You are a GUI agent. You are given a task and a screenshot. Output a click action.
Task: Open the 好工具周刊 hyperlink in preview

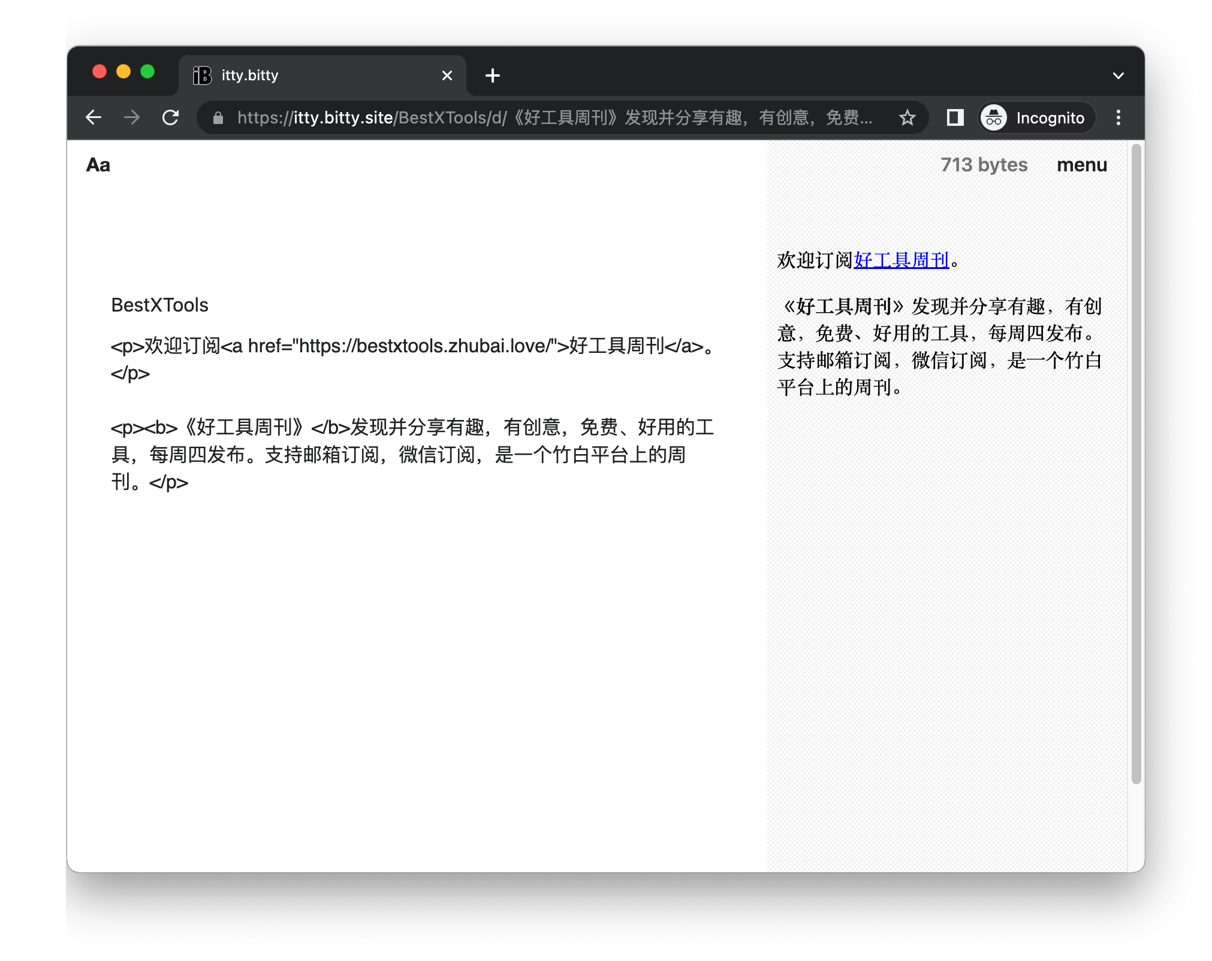(901, 260)
